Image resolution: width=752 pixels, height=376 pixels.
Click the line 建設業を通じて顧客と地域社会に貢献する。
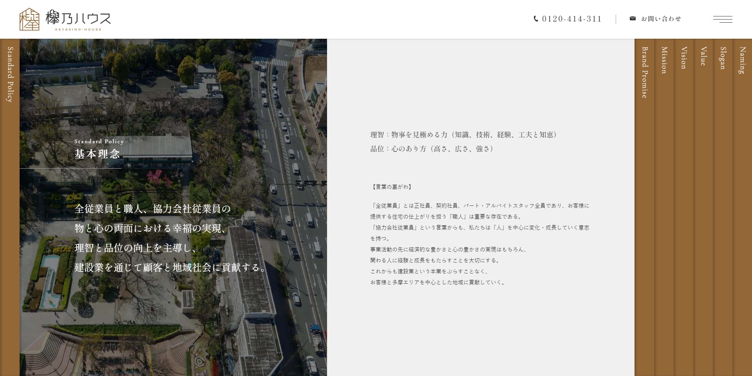(171, 268)
